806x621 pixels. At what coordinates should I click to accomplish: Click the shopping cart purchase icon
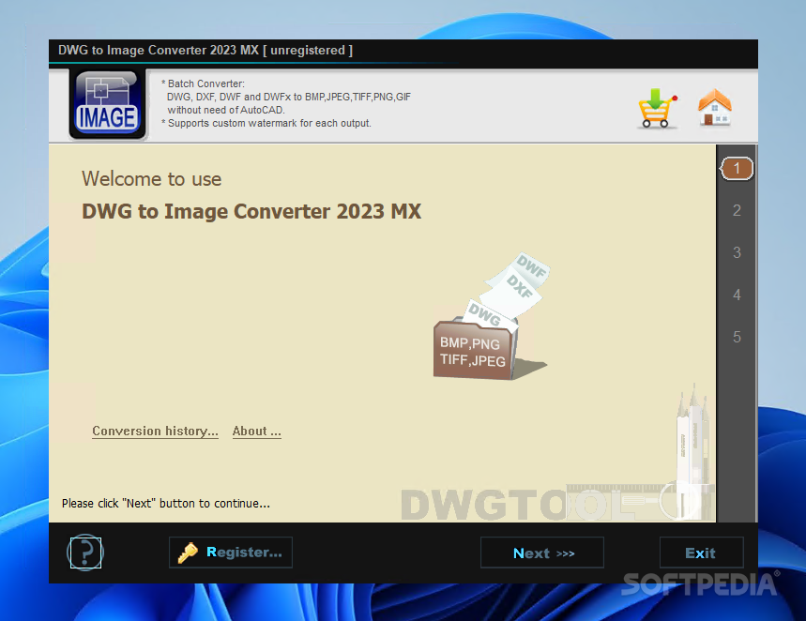[x=658, y=109]
